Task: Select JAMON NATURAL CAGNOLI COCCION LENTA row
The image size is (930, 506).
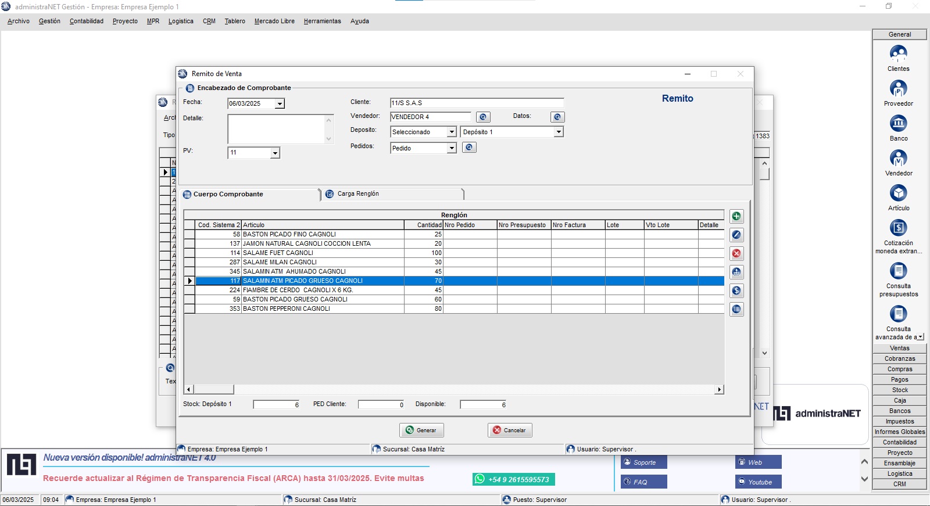Action: point(454,243)
